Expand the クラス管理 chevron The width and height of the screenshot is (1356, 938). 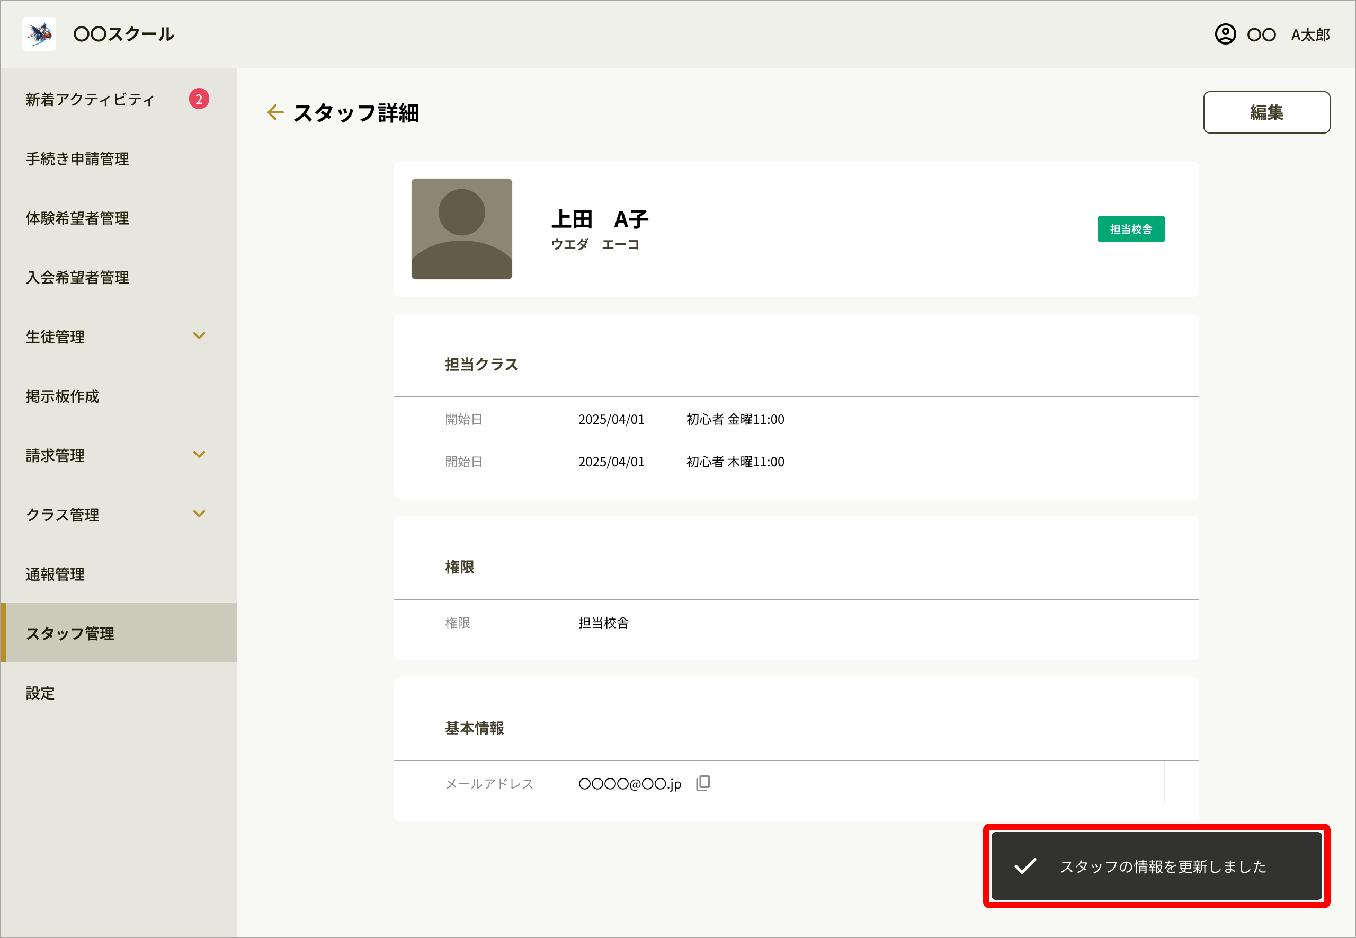click(199, 514)
